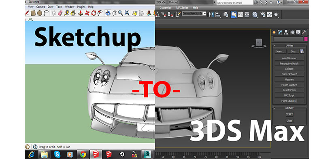Click the GIMS IV START button
The image size is (334, 159).
tap(289, 114)
